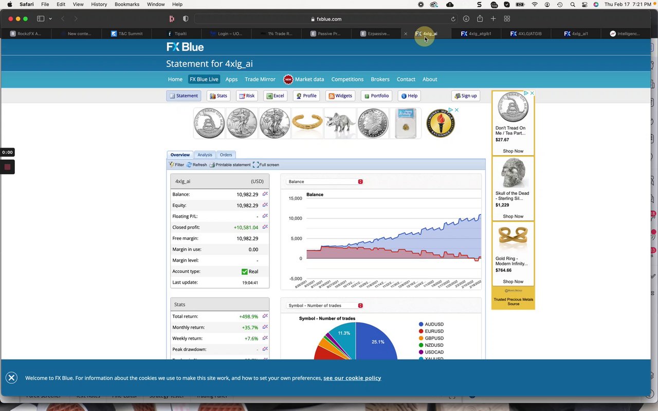Switch to the 4XLG/ATGIB browser tab
Image resolution: width=658 pixels, height=411 pixels.
526,33
